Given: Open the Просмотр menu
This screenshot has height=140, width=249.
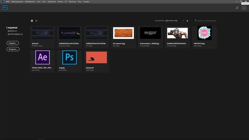Looking at the screenshot, I should coord(72,2).
